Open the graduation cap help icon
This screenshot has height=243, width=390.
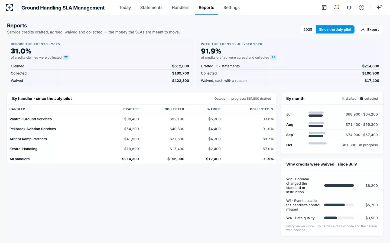pos(349,8)
